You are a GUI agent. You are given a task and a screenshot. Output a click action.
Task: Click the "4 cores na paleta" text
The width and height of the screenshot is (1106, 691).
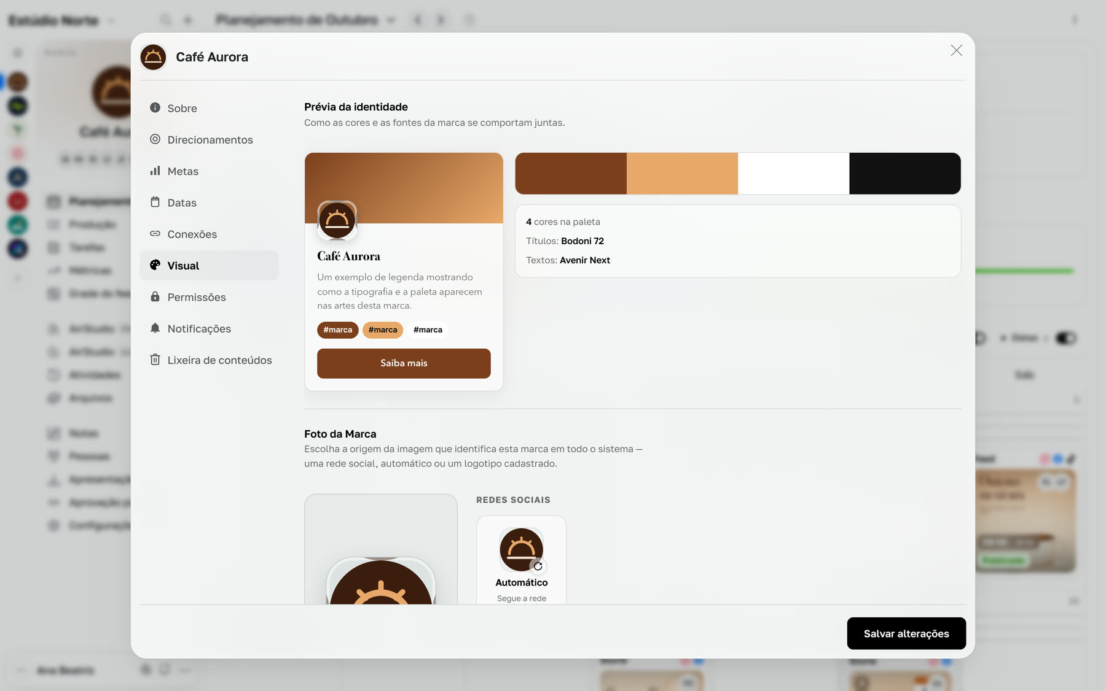click(563, 222)
